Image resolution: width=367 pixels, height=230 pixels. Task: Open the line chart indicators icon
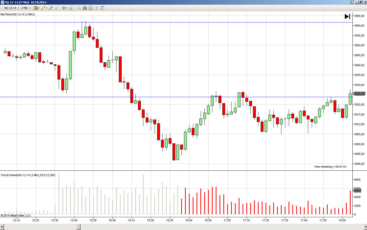click(91, 8)
